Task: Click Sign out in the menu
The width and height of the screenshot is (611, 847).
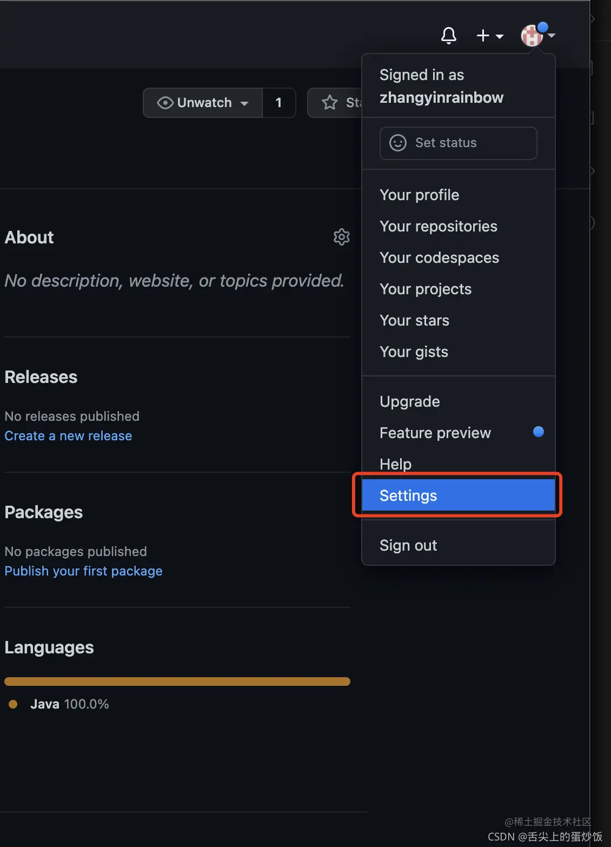Action: (x=408, y=545)
